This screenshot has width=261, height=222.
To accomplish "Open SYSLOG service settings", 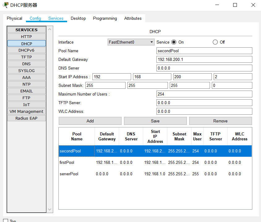I will tap(27, 71).
